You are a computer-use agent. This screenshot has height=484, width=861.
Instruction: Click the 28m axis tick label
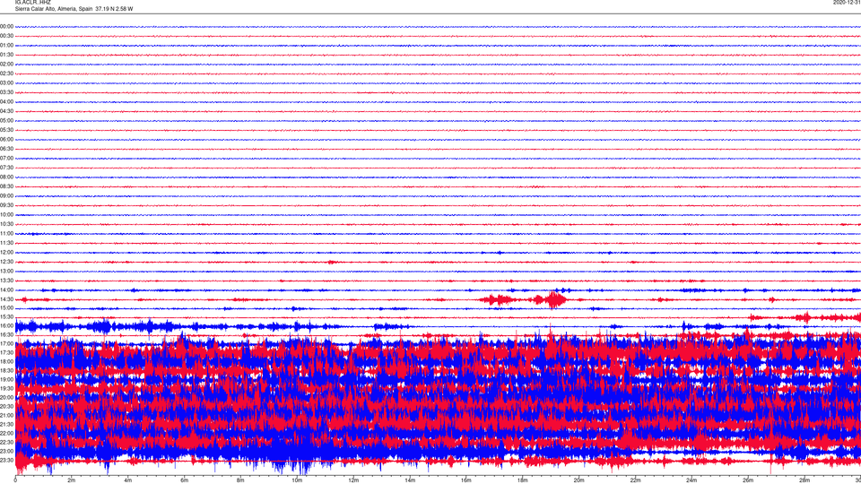tap(804, 480)
